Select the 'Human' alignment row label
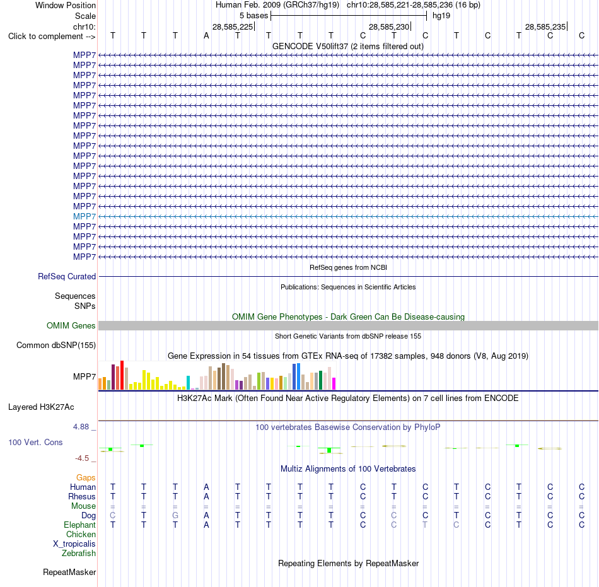The width and height of the screenshot is (599, 587). [x=83, y=487]
